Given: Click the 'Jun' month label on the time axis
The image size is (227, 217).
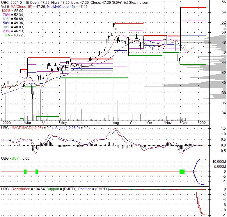Looking at the screenshot, I should 80,123.
